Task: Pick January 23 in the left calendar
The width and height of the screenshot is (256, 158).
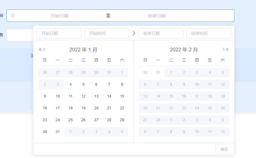Action: [45, 120]
